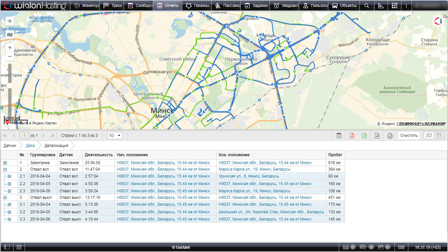Open Уручская ул., 6 end position link
Screen dimensions: 448x252
coord(249,176)
